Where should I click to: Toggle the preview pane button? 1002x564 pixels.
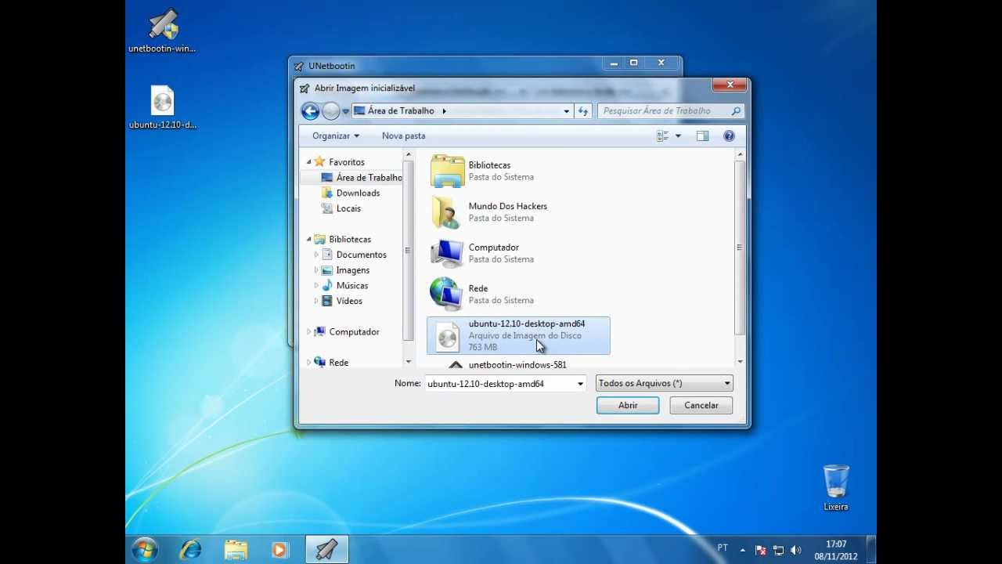coord(702,136)
